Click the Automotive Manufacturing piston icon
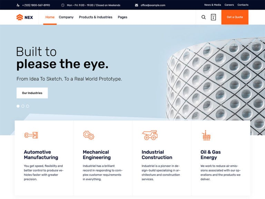Screen dimensions: 265x199 click(31, 135)
